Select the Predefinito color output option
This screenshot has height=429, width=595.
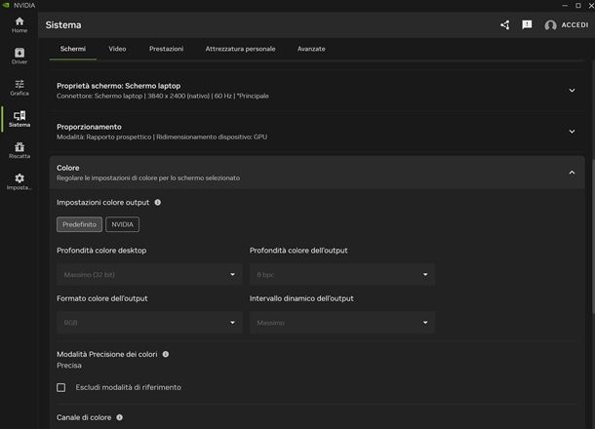(79, 224)
